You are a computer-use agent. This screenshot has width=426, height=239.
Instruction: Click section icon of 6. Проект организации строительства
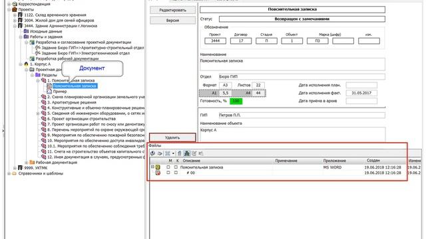43,119
